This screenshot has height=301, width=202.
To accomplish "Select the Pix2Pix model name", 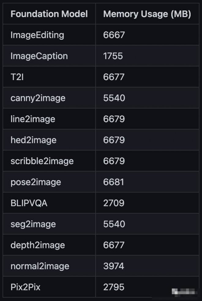I will point(25,287).
